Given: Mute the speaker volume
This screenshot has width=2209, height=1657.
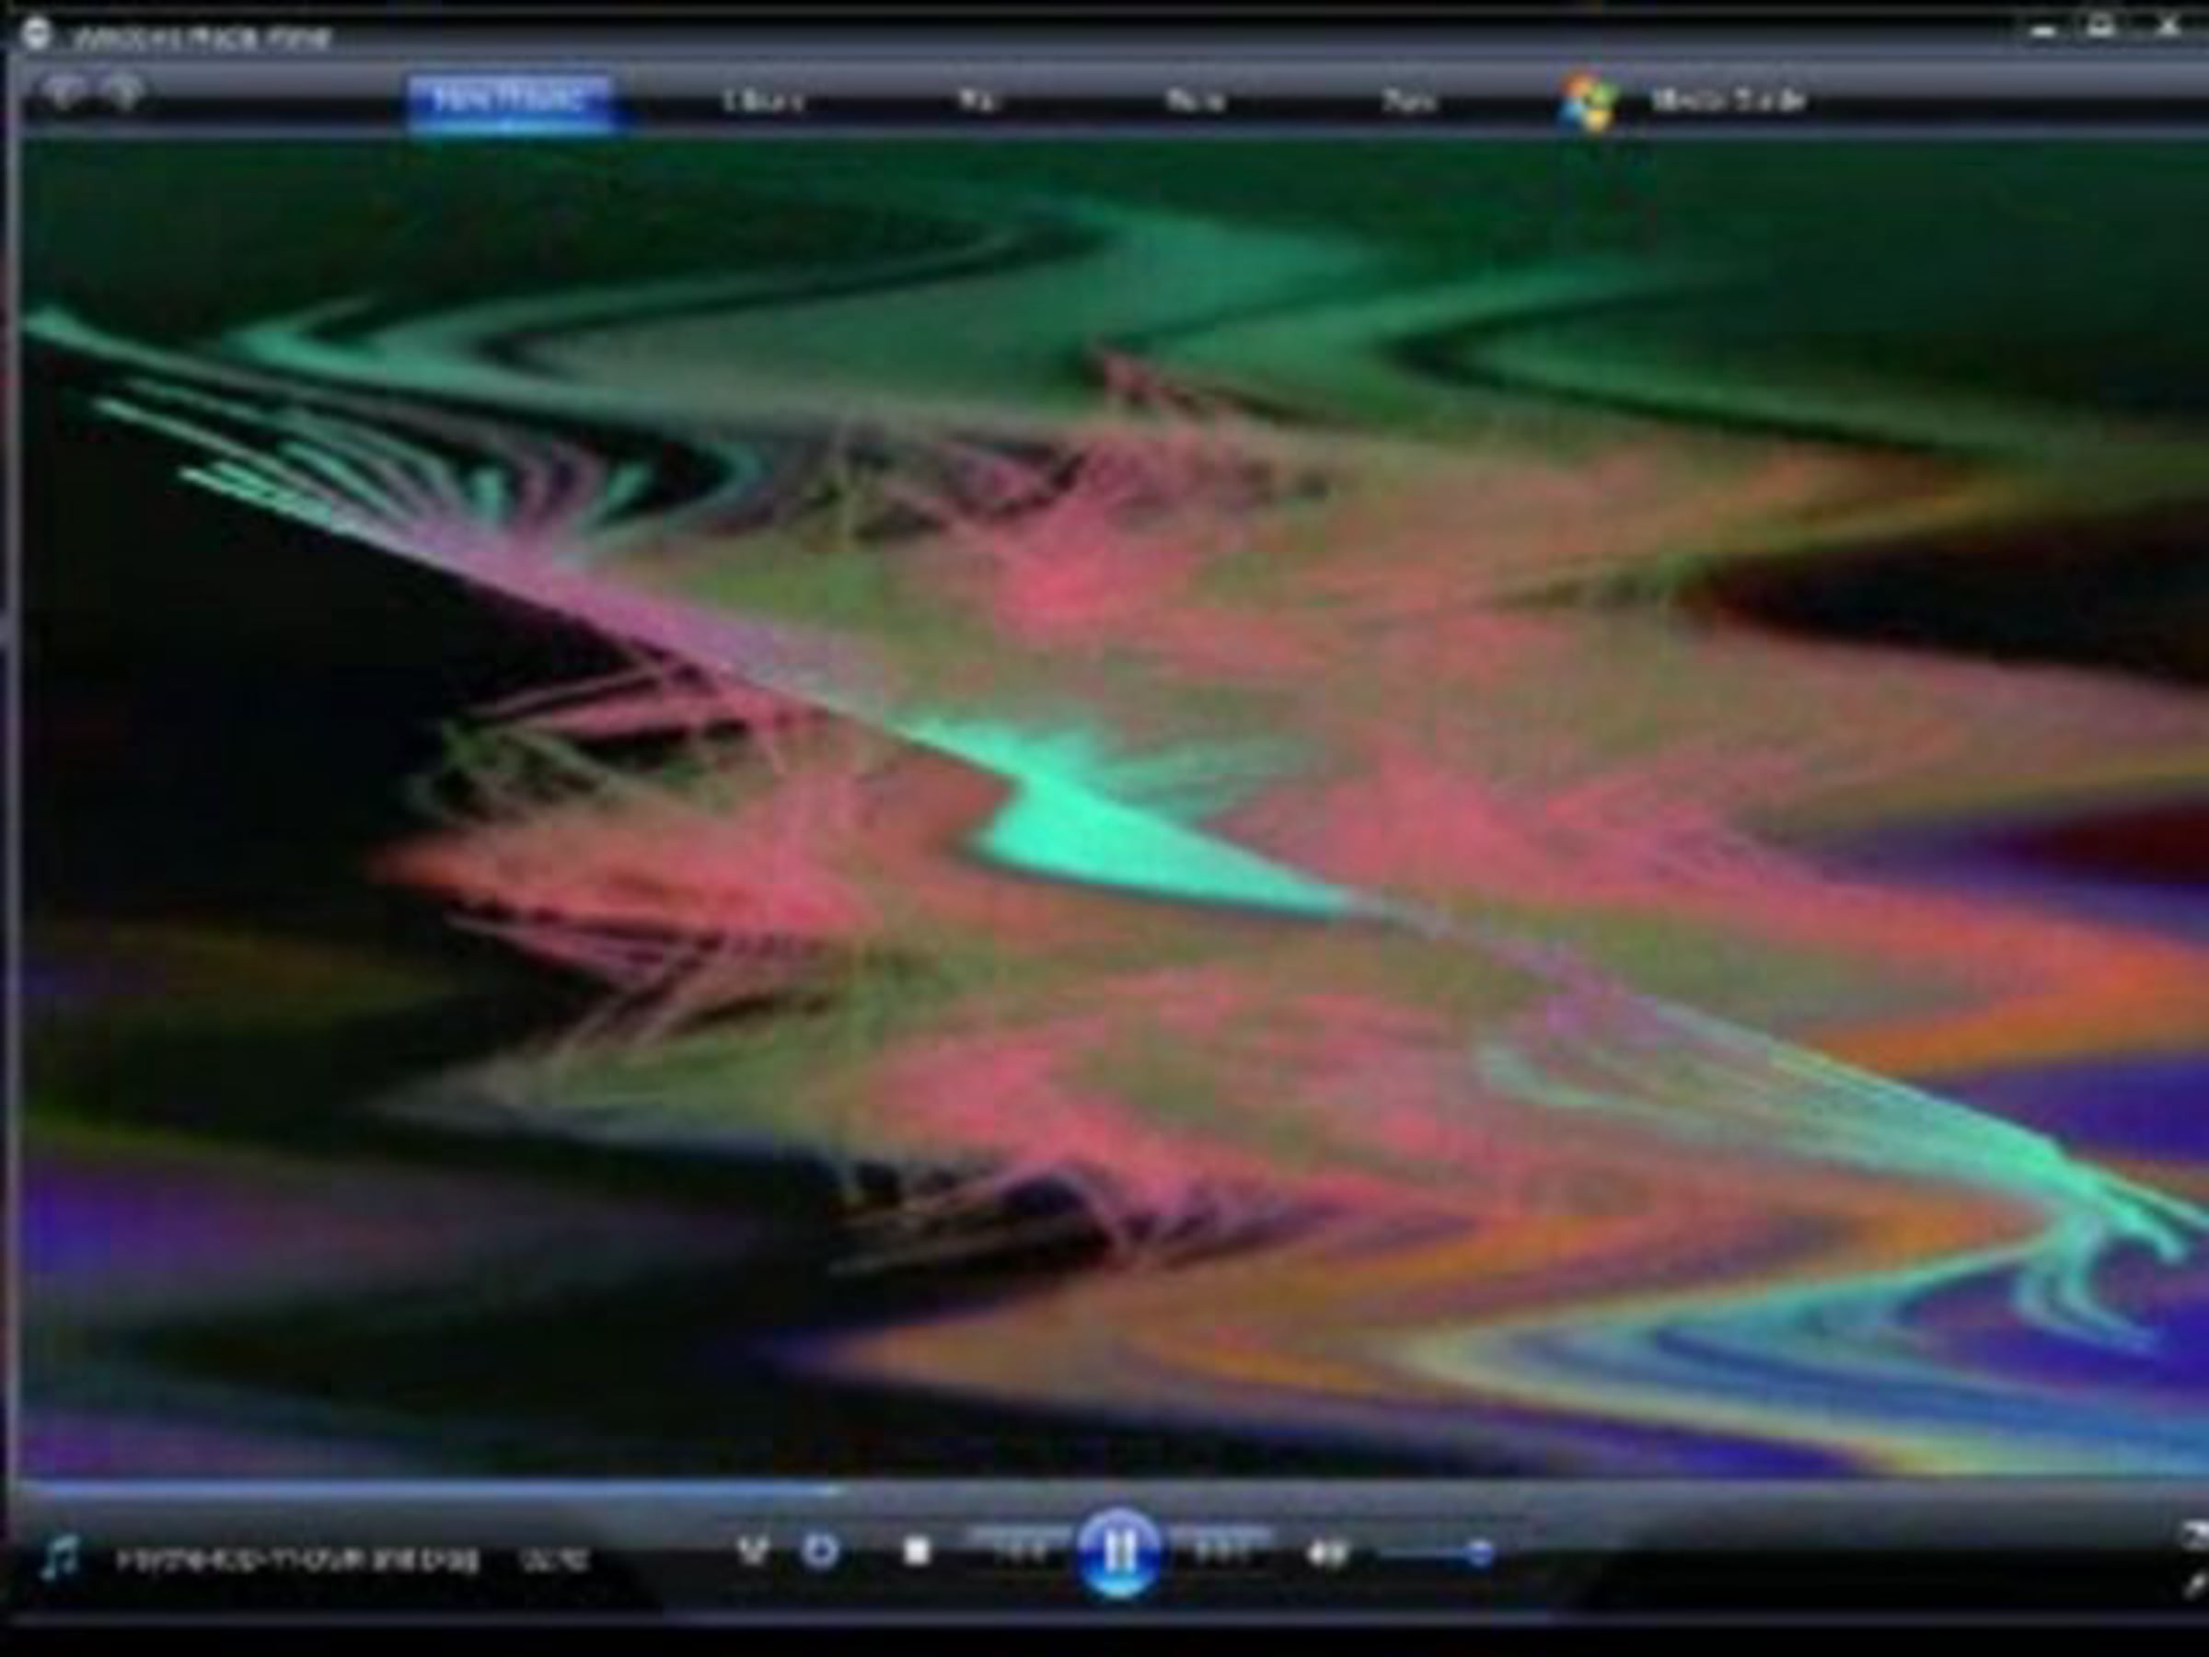Looking at the screenshot, I should [1325, 1553].
